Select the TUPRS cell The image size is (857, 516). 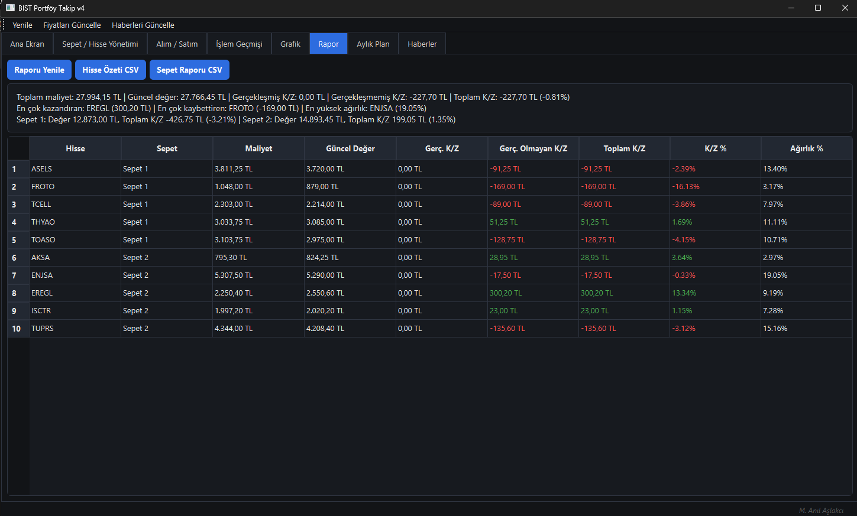75,328
